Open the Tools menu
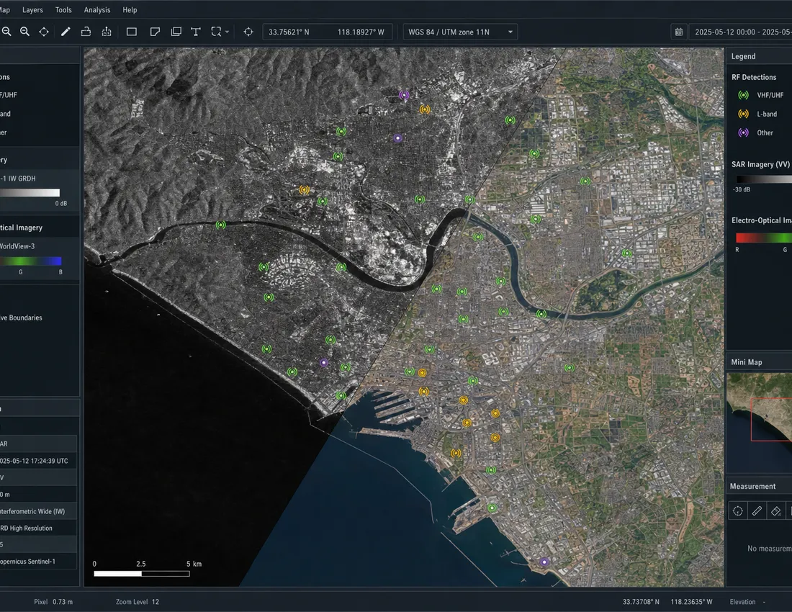The height and width of the screenshot is (612, 792). coord(63,9)
